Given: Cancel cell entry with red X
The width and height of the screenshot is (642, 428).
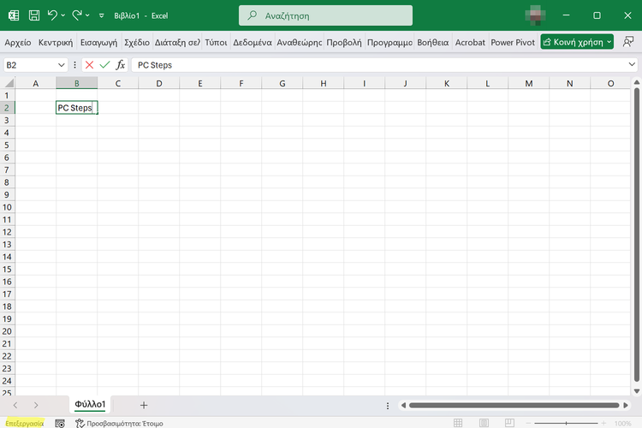Looking at the screenshot, I should (x=89, y=65).
